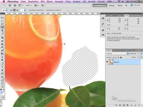Select the Dodge tool

(2, 60)
